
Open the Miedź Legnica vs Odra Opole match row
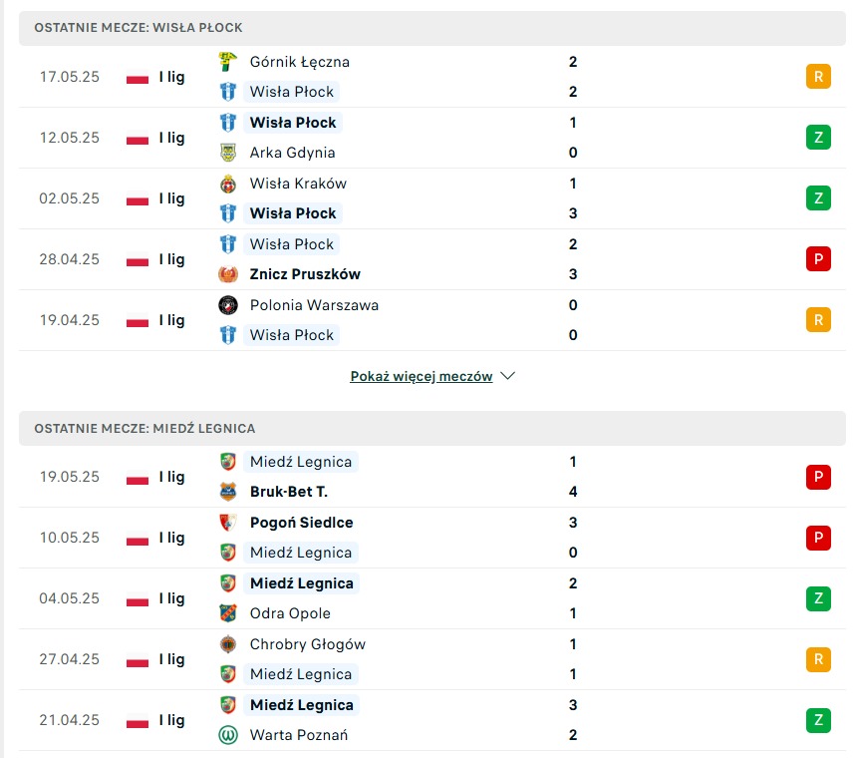431,598
